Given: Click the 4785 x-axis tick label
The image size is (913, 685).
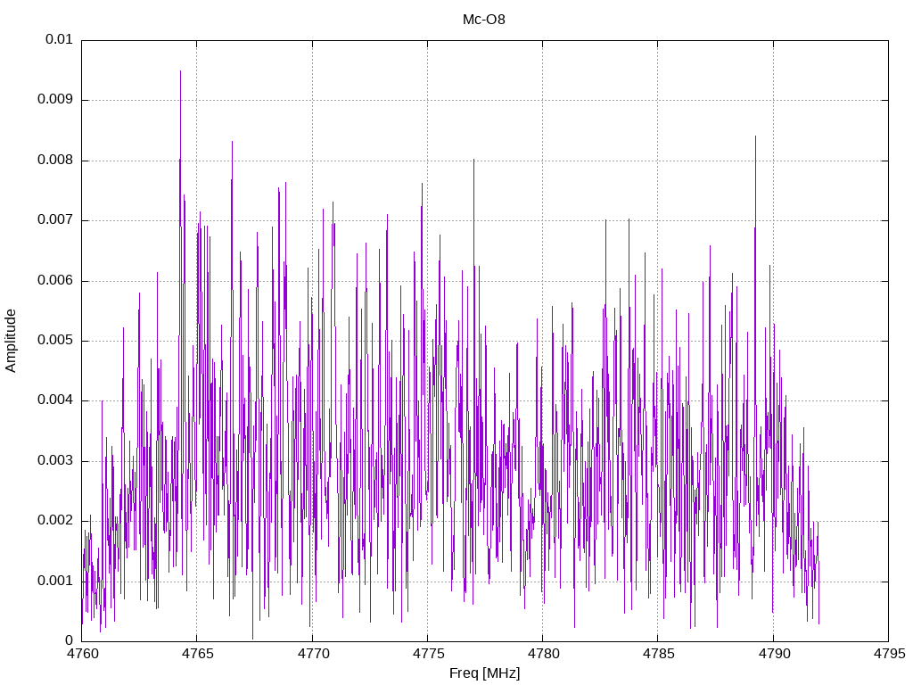Looking at the screenshot, I should (x=659, y=654).
